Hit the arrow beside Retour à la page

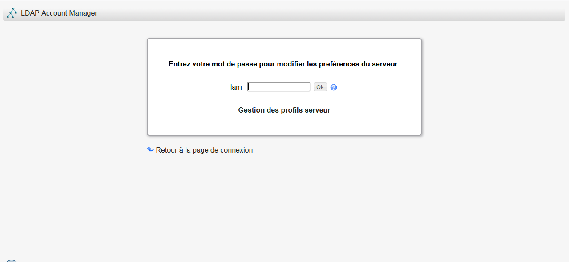pos(150,149)
